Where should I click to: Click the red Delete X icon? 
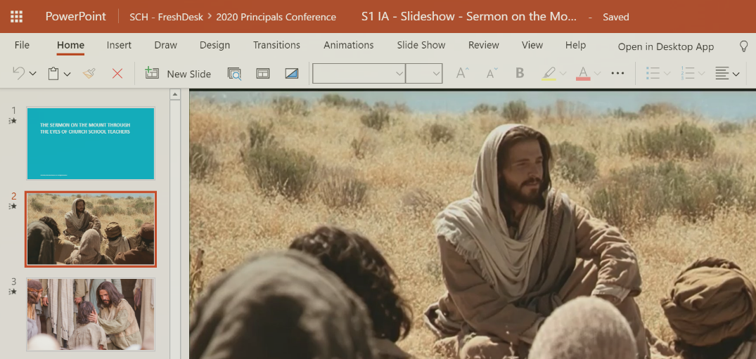pos(117,74)
